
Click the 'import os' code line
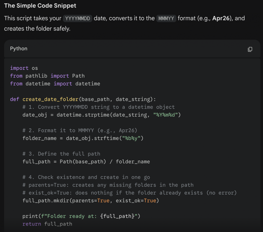24,68
